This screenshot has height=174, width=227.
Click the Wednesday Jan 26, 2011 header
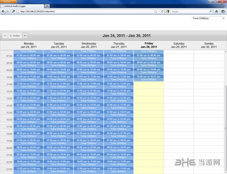point(89,45)
